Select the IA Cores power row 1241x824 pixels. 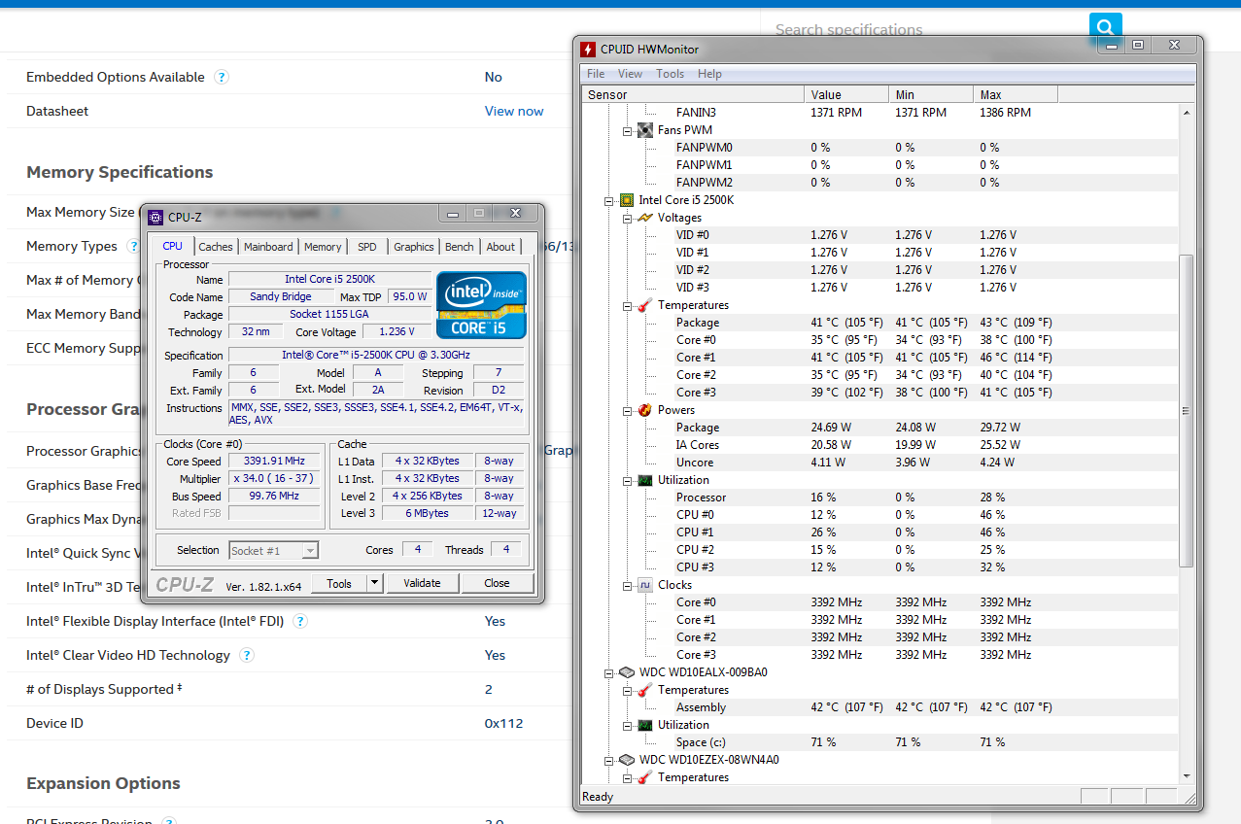click(x=879, y=445)
